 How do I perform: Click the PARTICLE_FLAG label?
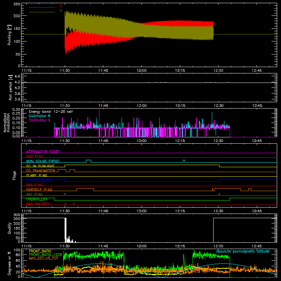(x=39, y=189)
